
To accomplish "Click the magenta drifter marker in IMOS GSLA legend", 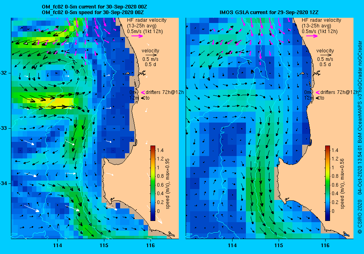I will coord(317,93).
